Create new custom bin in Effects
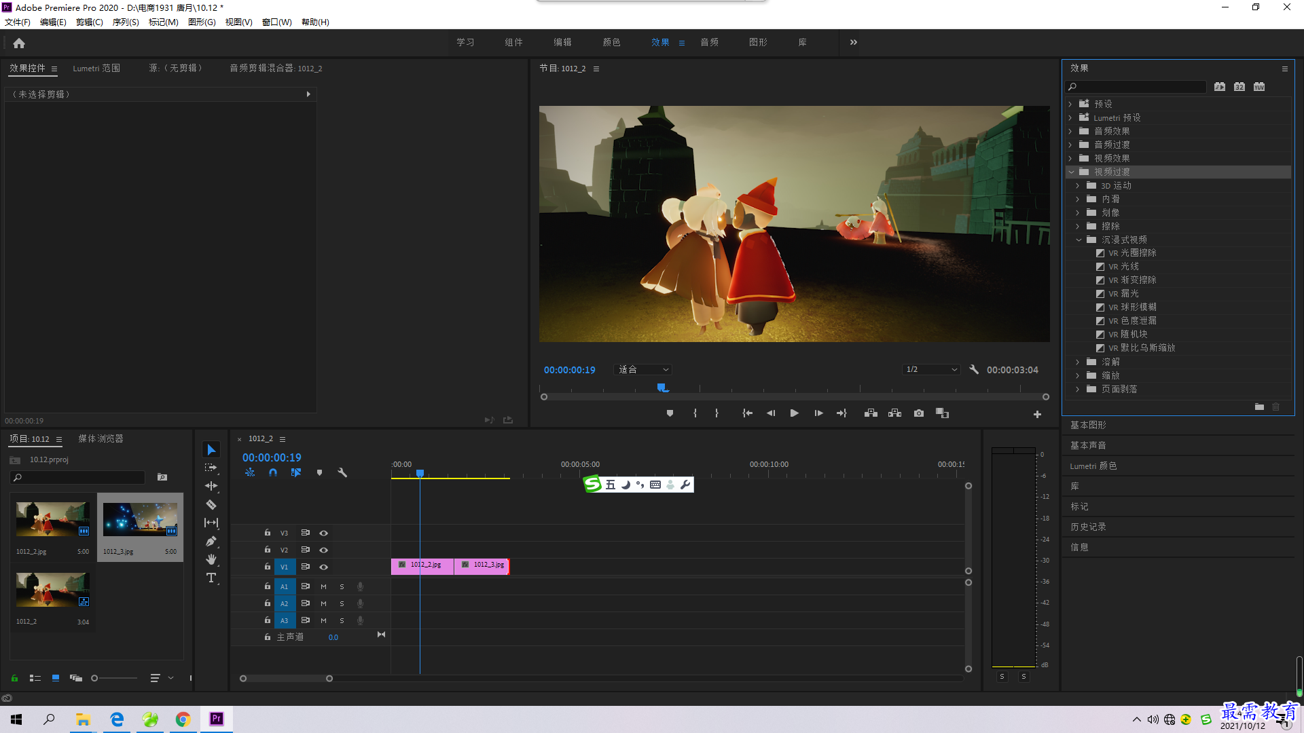Image resolution: width=1304 pixels, height=733 pixels. point(1259,407)
